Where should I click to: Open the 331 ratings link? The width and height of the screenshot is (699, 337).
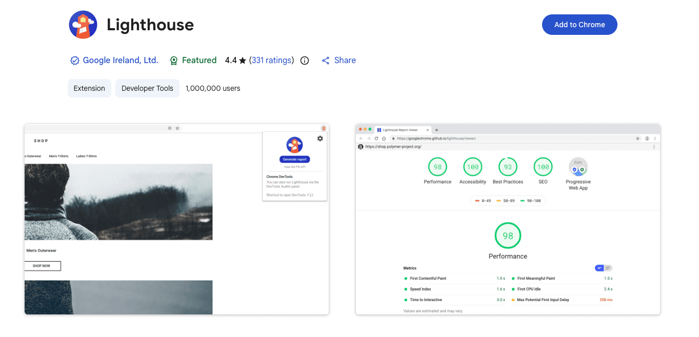click(x=272, y=61)
